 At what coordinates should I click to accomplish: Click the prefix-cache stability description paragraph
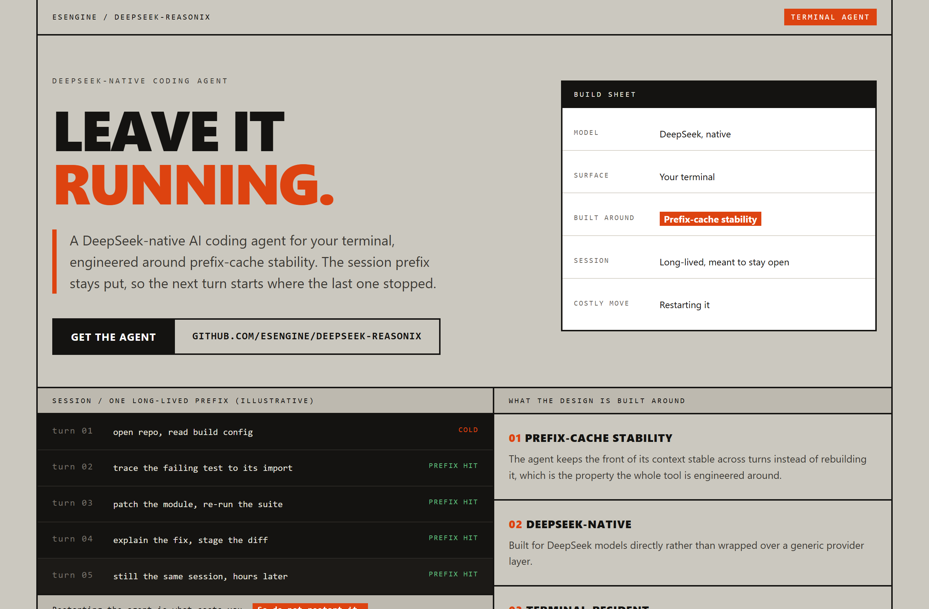click(687, 467)
